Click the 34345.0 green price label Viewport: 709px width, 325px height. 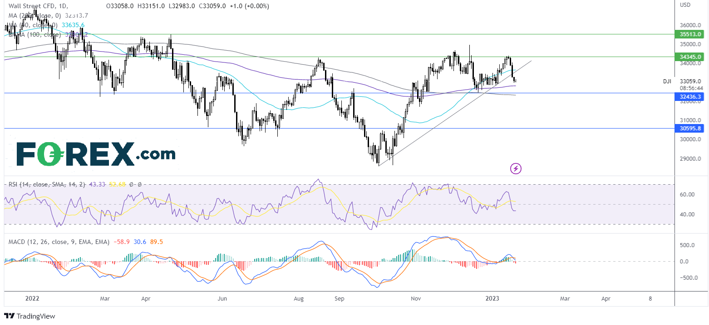[690, 57]
